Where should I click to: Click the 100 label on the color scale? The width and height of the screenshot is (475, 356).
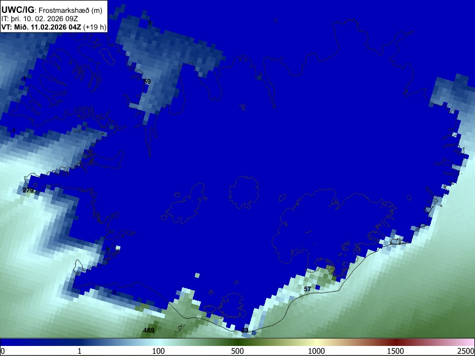point(159,351)
